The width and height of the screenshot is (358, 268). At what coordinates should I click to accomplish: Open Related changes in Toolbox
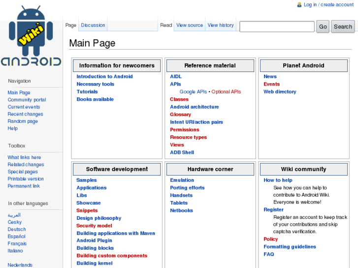pyautogui.click(x=26, y=164)
